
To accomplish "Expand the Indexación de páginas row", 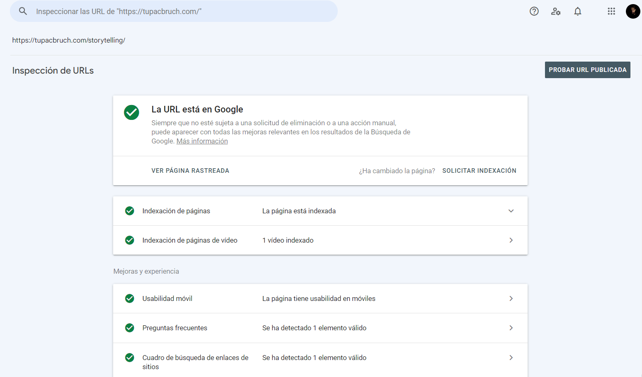I will click(x=511, y=211).
